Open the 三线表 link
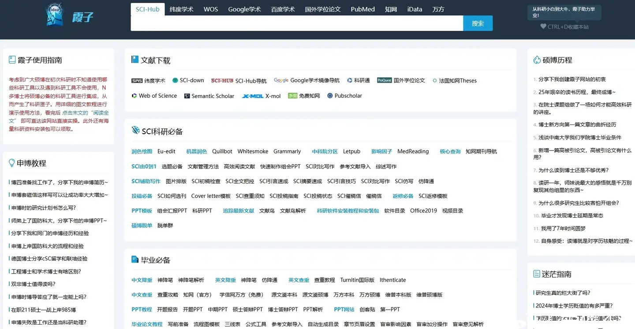Viewport: 635px width, 329px height. pyautogui.click(x=232, y=324)
